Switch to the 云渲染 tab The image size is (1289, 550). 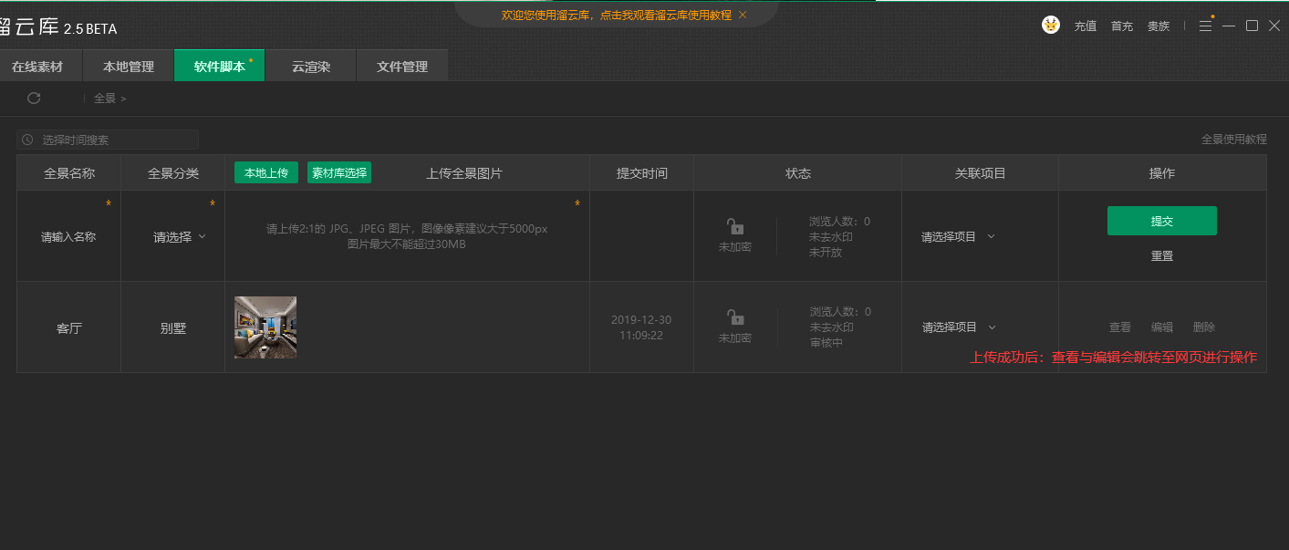[310, 65]
